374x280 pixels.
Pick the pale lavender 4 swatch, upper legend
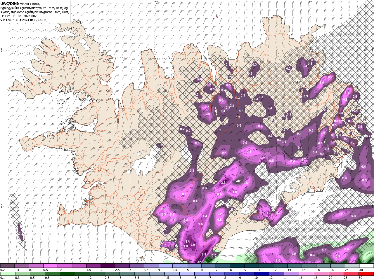tap(166, 266)
